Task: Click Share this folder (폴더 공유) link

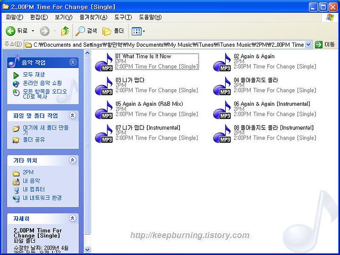Action: 34,140
